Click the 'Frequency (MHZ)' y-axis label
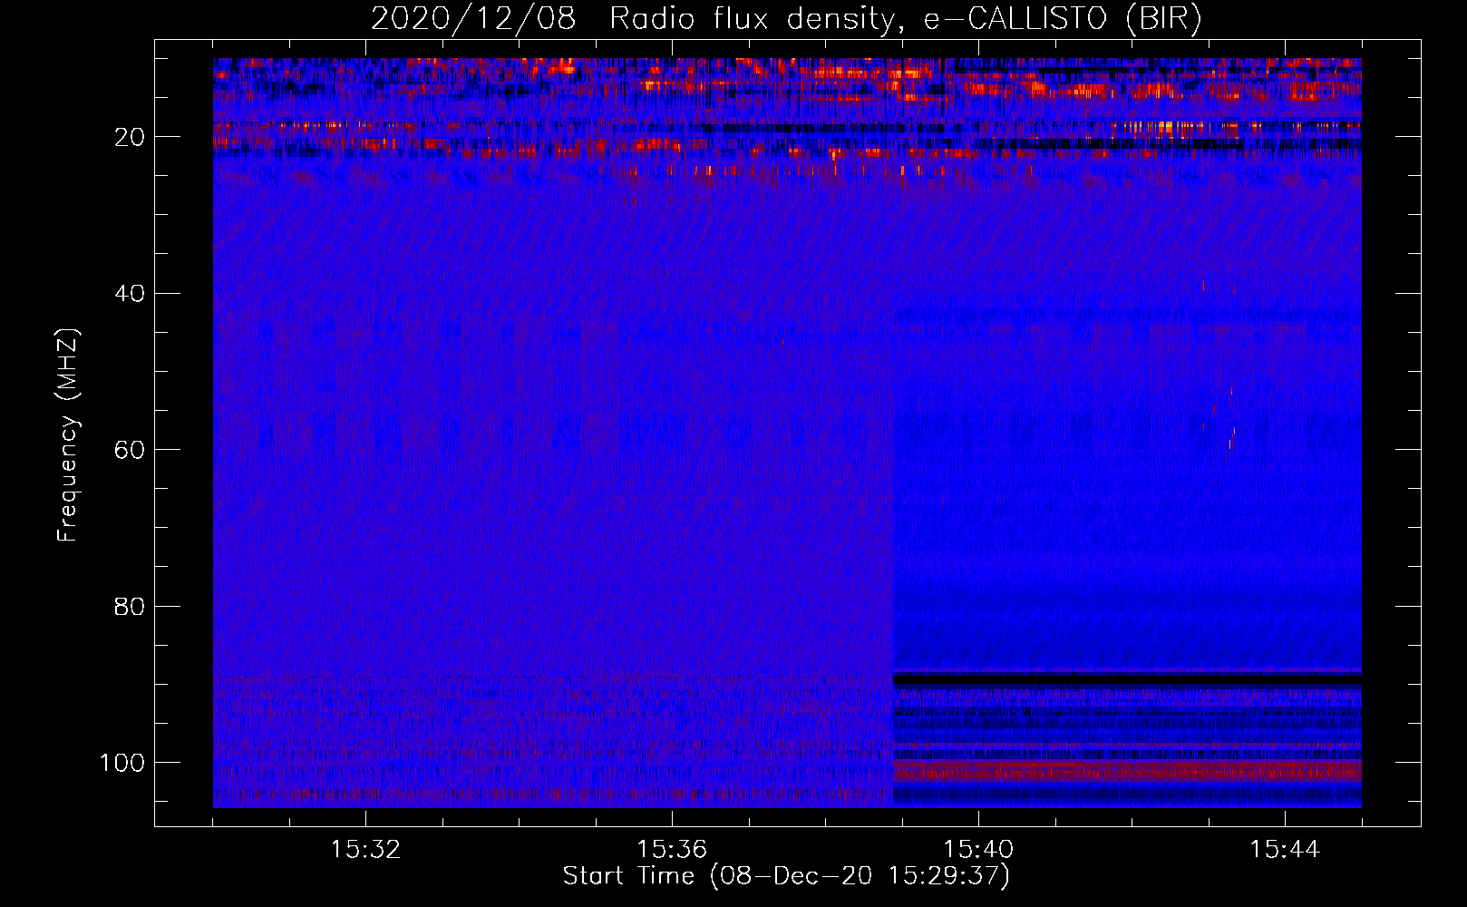 click(x=68, y=435)
